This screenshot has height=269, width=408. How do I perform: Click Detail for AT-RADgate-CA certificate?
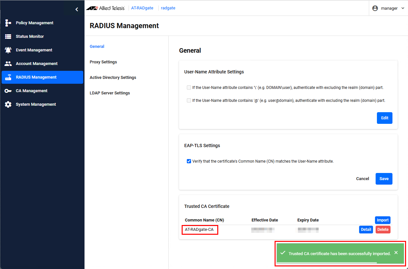pos(366,230)
